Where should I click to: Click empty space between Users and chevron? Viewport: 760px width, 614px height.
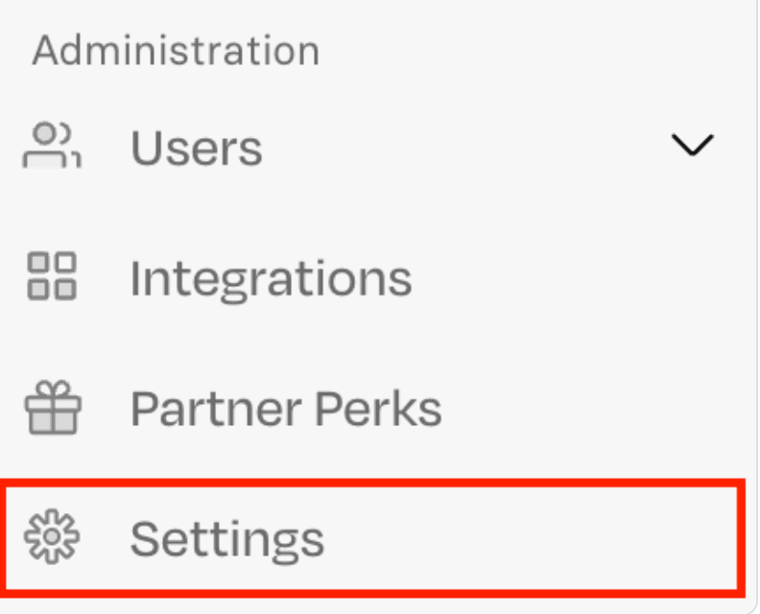pos(461,147)
